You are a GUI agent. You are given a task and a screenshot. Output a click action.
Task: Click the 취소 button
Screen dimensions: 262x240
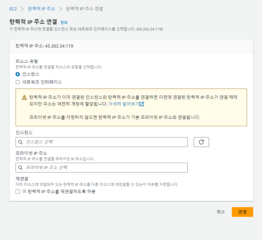tap(221, 212)
